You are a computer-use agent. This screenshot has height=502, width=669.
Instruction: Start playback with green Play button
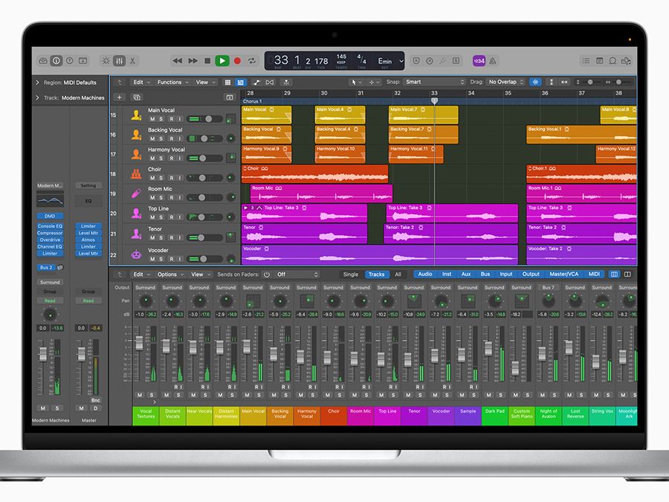pos(222,61)
